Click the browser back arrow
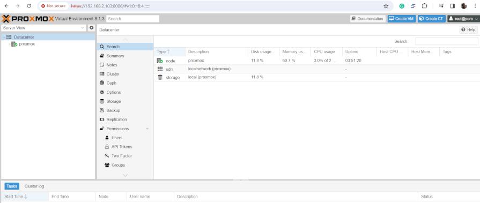Image resolution: width=480 pixels, height=203 pixels. point(6,6)
